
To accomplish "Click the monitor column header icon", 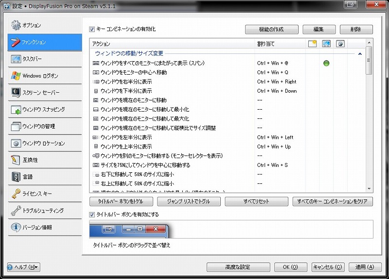I will coord(326,44).
